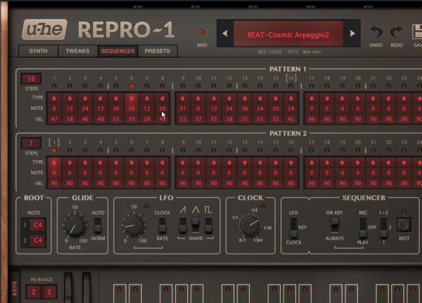This screenshot has width=422, height=303.
Task: Flip the ON KEY/ALWAYS switch
Action: click(x=335, y=225)
